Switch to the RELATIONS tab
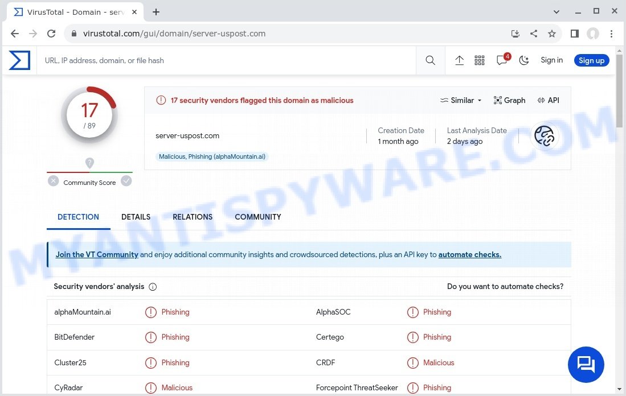The image size is (626, 396). 193,217
